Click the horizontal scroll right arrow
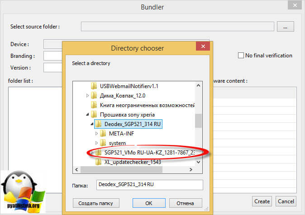305x215 pixels. tap(191, 169)
